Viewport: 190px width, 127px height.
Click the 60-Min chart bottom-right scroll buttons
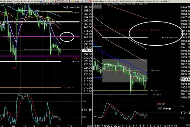click(90, 126)
